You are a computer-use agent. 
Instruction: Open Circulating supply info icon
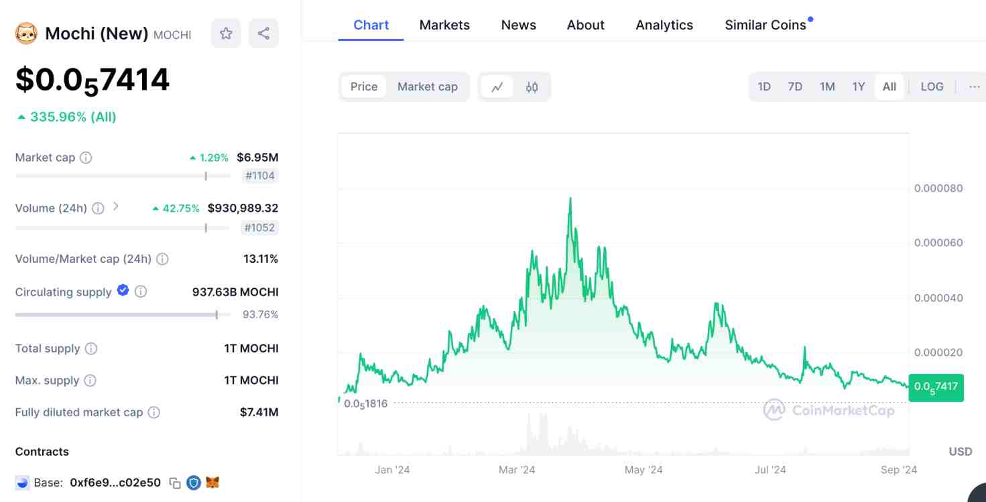tap(141, 292)
